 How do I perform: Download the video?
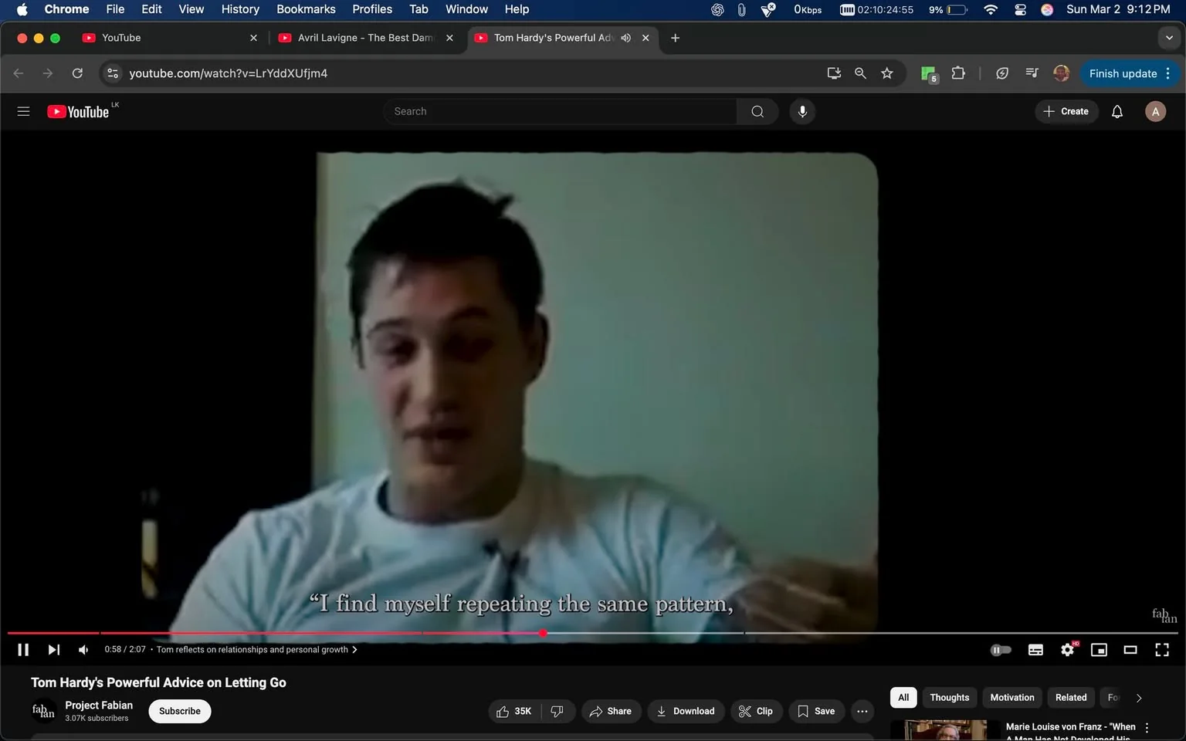686,711
